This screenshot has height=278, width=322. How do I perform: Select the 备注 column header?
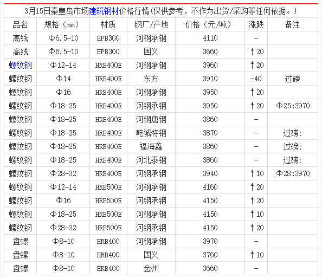coord(292,24)
